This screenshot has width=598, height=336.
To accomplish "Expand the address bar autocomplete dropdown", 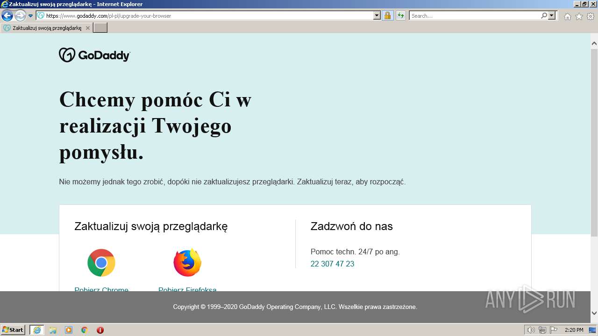I will coord(377,15).
